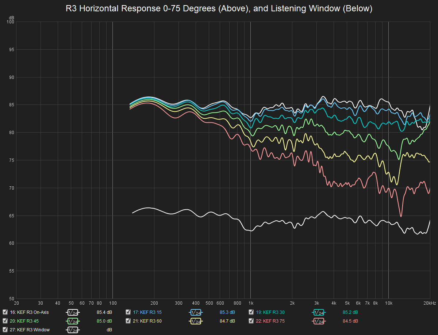Screen dimensions: 438x335
Task: Select the 22: KEF R3 75 legend label
Action: coord(270,321)
